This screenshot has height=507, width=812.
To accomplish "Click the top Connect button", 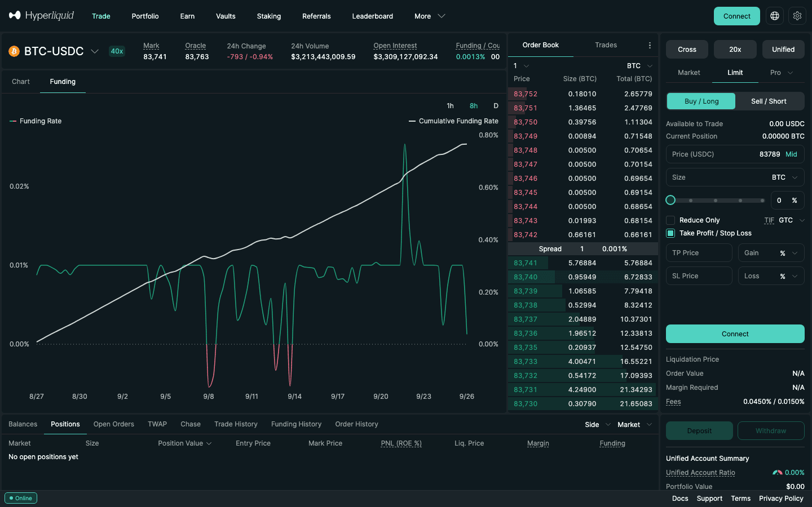I will click(x=736, y=16).
